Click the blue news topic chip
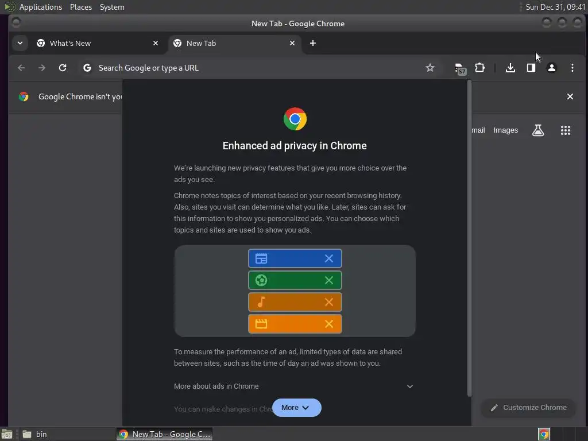The width and height of the screenshot is (588, 441). point(295,258)
